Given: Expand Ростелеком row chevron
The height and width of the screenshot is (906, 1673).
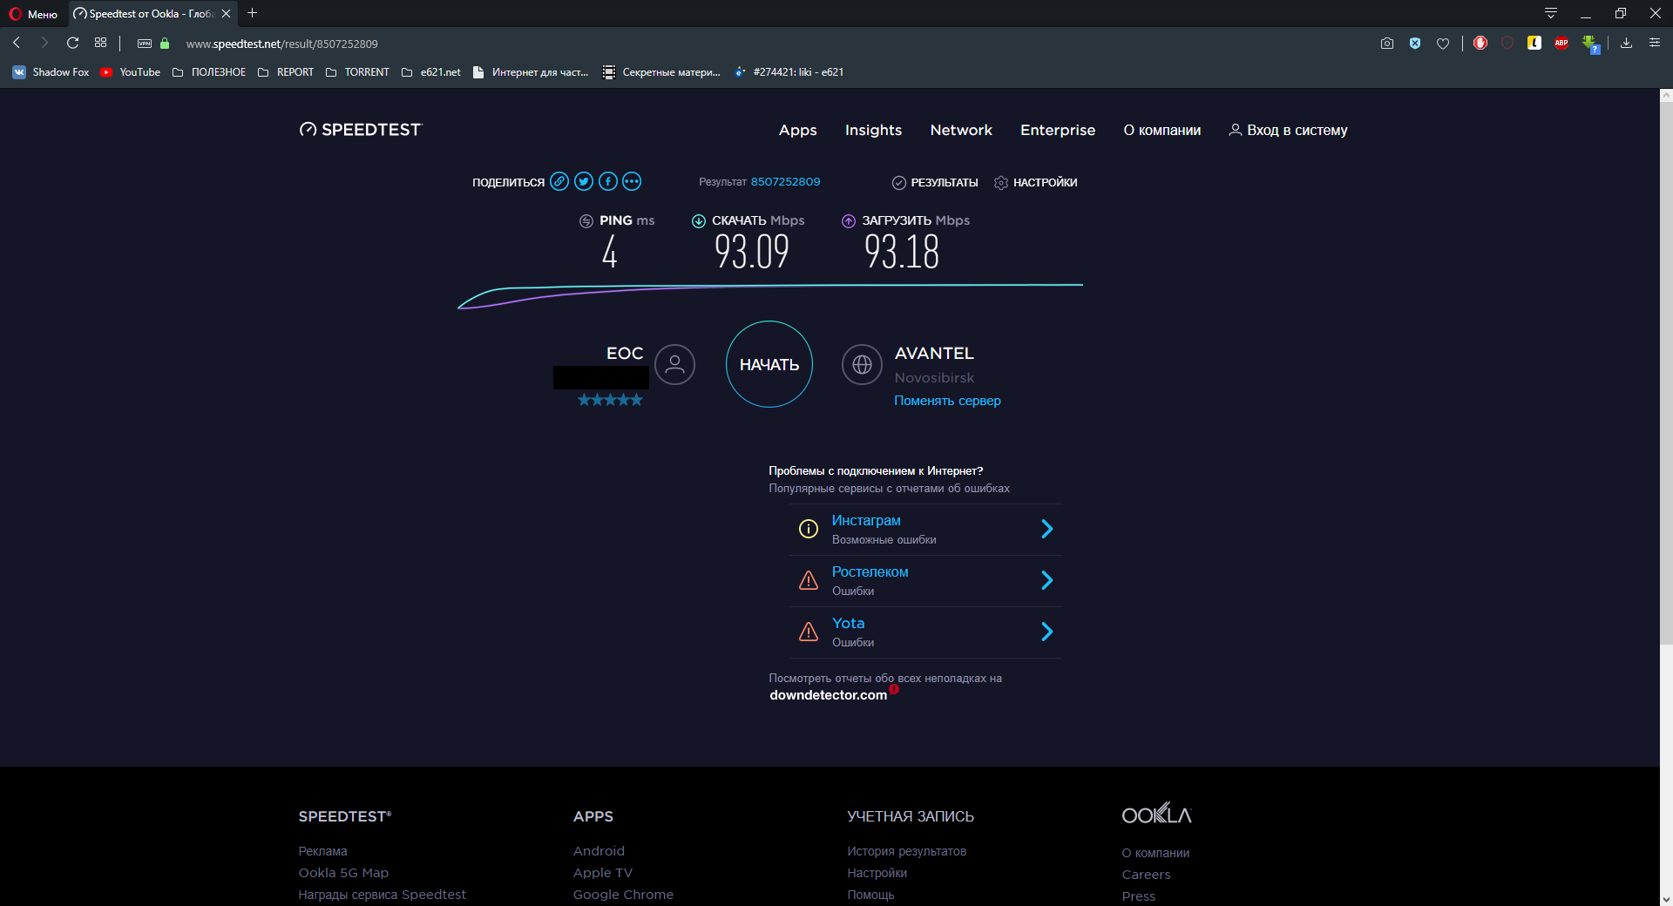Looking at the screenshot, I should coord(1047,580).
